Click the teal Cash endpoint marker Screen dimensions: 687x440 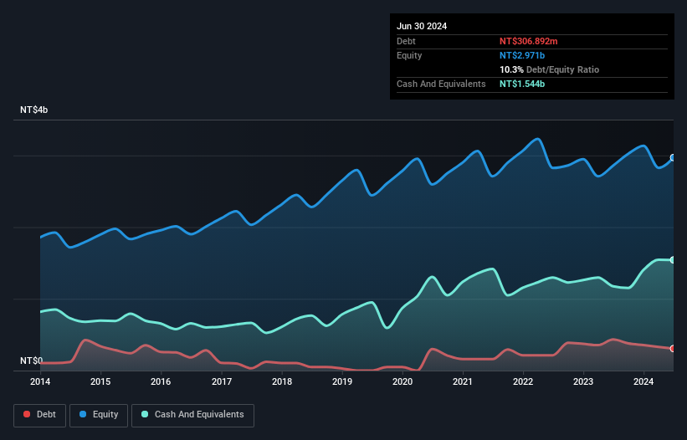(672, 260)
